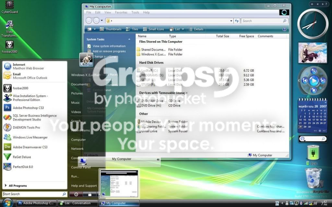Click the My Computer taskbar thumbnail preview
The image size is (332, 207).
[119, 184]
